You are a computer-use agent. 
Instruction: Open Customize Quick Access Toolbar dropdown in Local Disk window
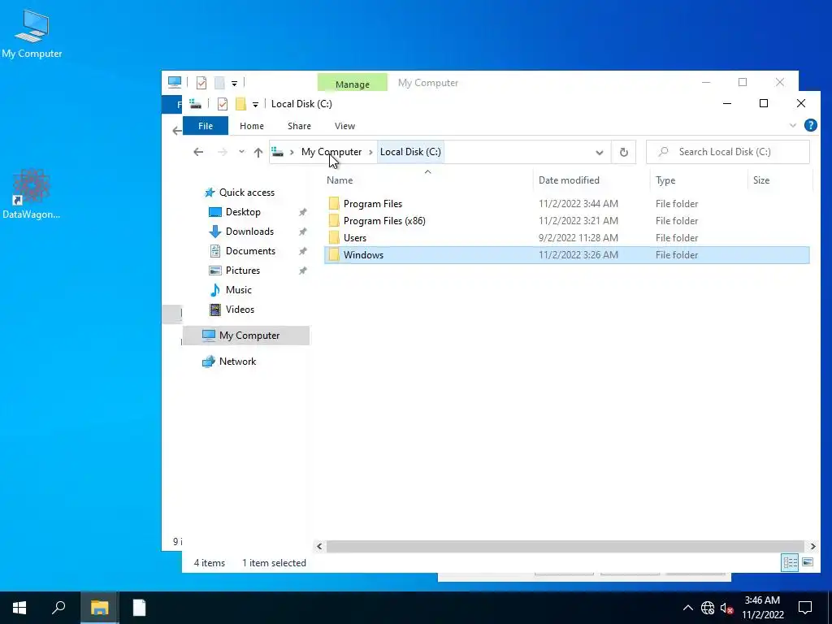point(255,105)
